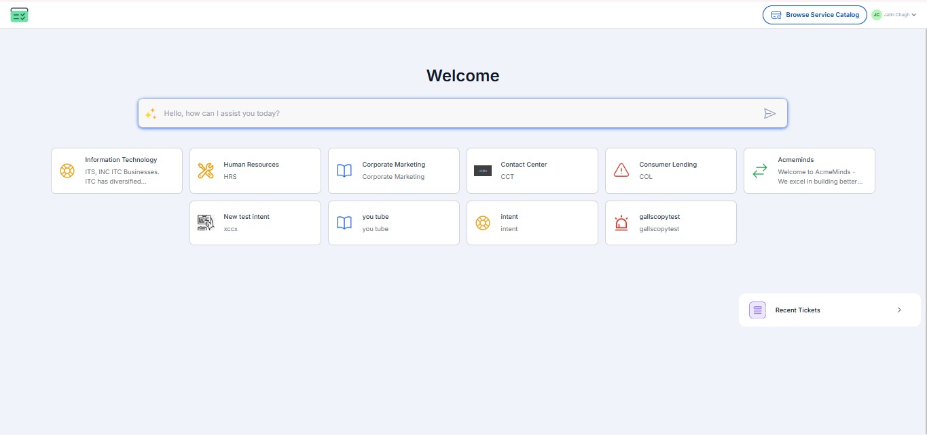Click the warning triangle icon on Consumer Lending

pos(621,170)
